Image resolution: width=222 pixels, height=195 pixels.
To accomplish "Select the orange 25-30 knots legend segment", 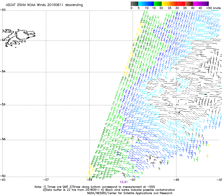I will pyautogui.click(x=173, y=4).
